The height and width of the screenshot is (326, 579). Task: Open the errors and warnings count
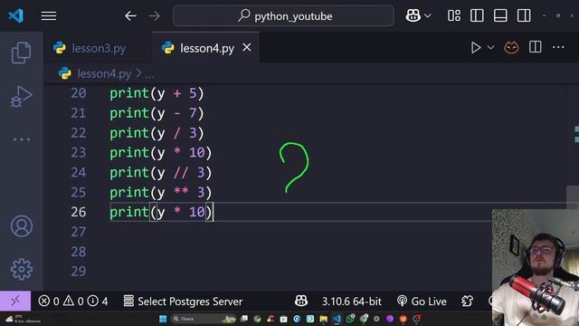[x=73, y=302]
